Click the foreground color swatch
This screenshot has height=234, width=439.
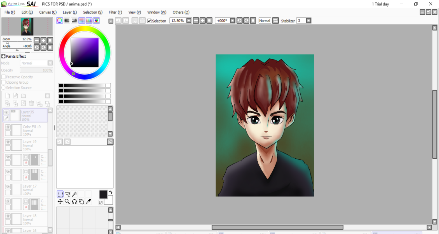[103, 194]
